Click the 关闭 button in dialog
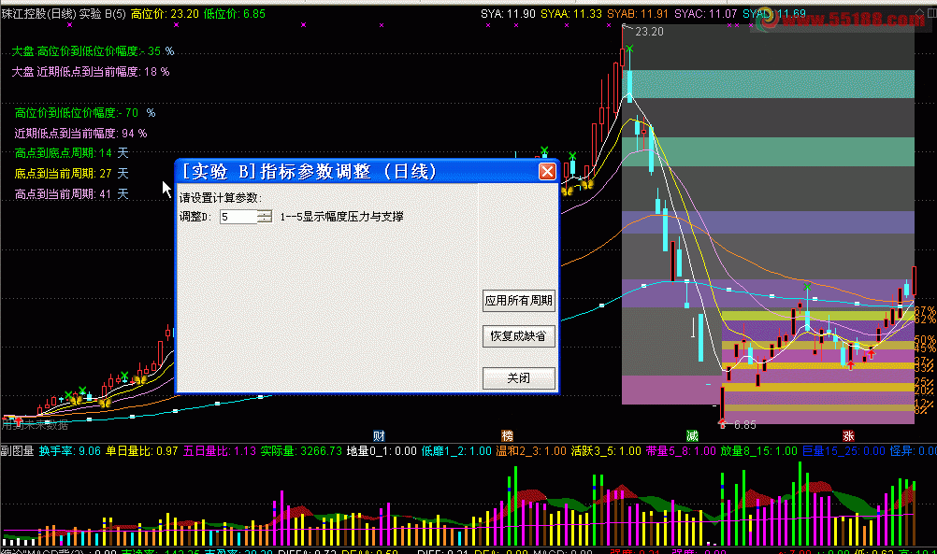The height and width of the screenshot is (554, 937). (519, 378)
